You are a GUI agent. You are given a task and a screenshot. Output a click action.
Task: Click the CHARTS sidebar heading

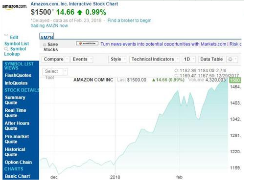coord(14,169)
